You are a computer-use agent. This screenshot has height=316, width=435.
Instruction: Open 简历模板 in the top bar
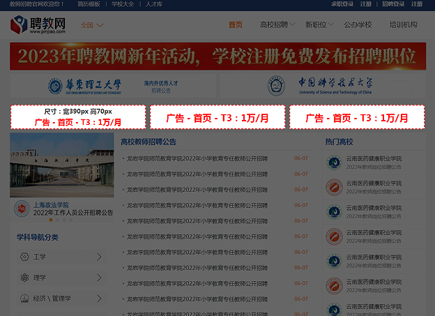89,4
